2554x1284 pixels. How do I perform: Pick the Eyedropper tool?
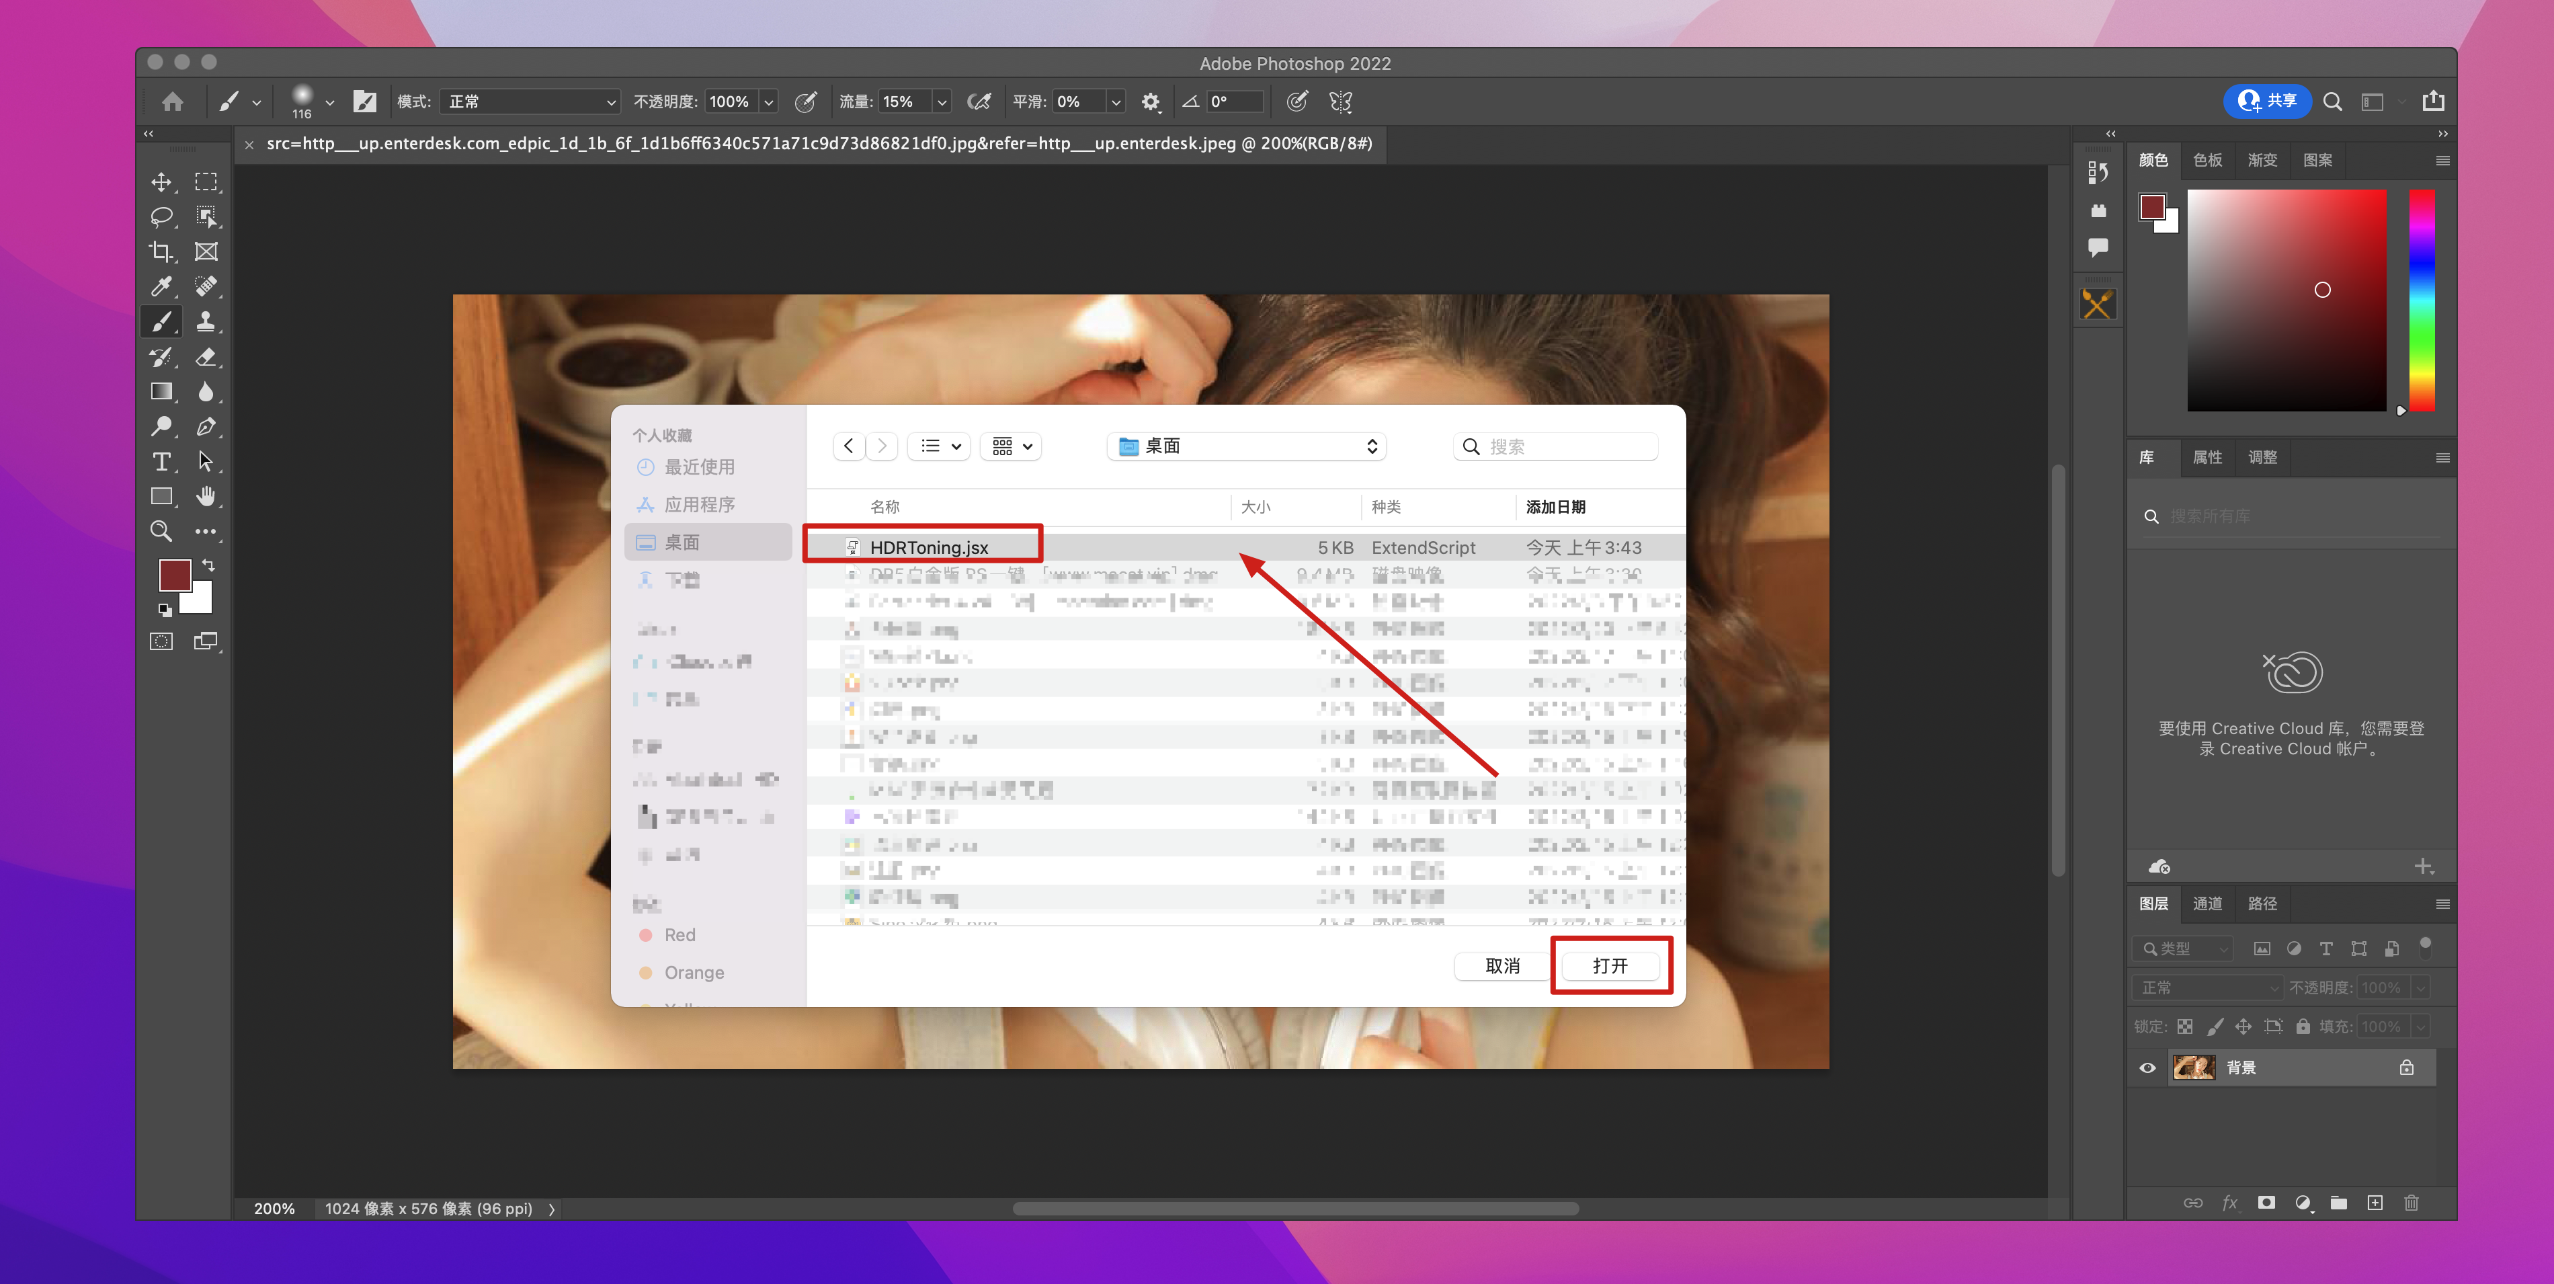(x=161, y=286)
